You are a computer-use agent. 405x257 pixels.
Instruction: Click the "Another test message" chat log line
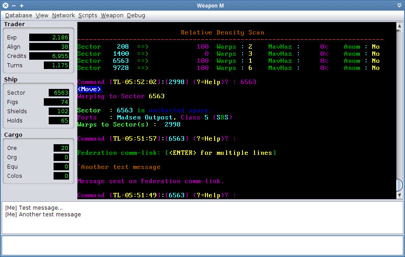click(43, 215)
